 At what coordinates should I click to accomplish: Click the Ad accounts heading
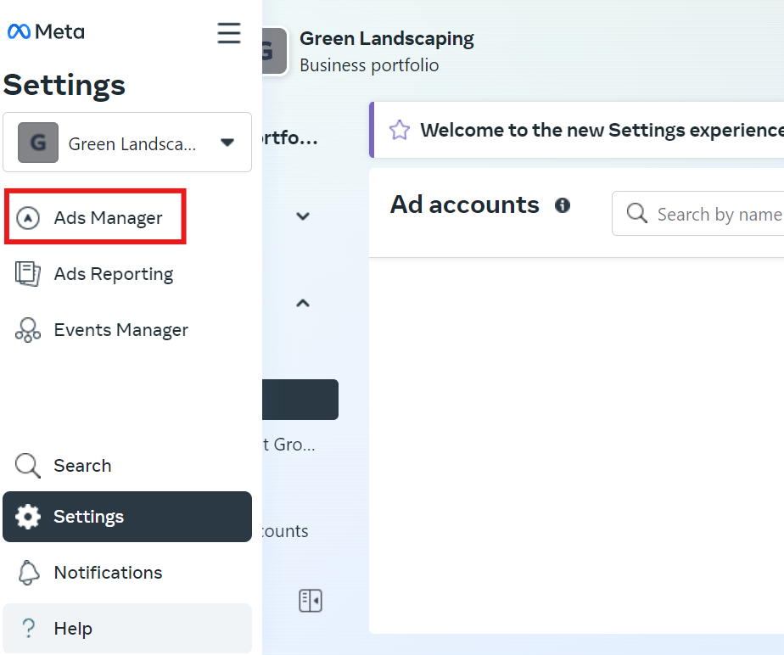click(x=464, y=204)
